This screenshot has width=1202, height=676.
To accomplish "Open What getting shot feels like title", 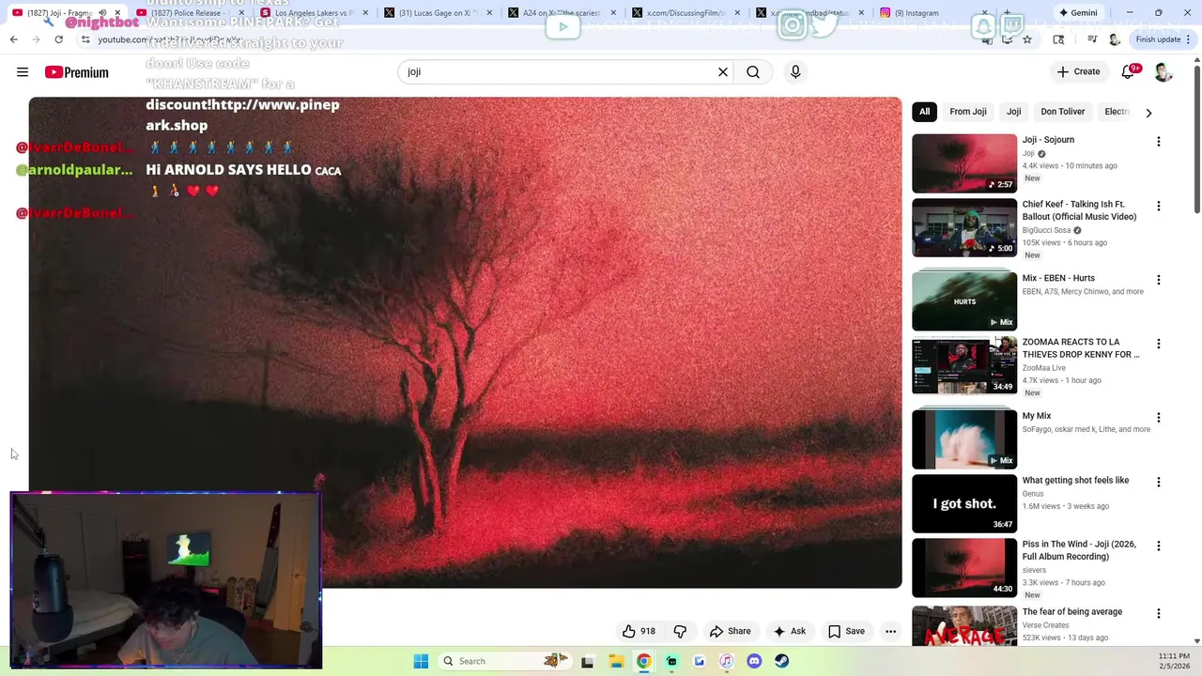I will tap(1075, 481).
